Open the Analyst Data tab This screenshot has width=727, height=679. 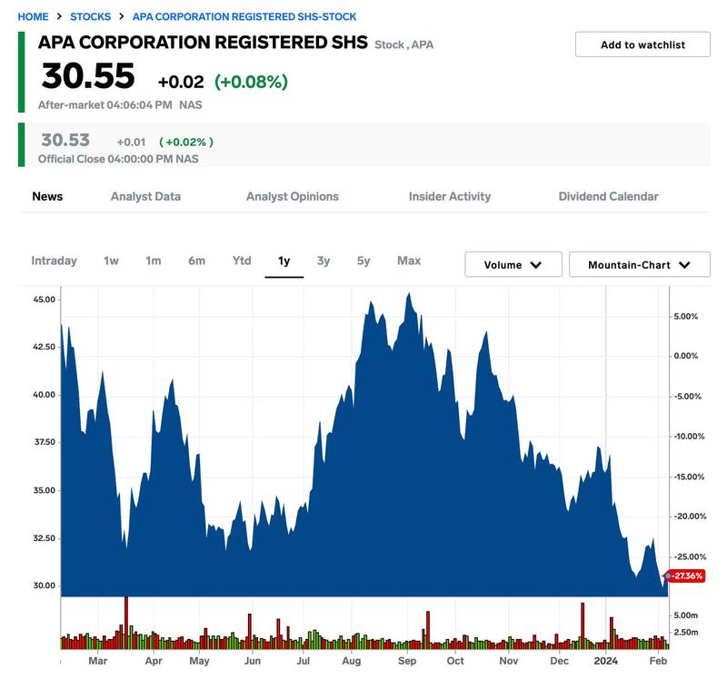point(145,196)
